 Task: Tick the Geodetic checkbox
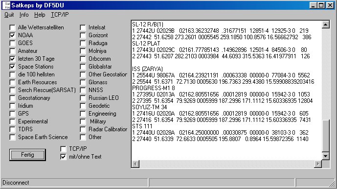pyautogui.click(x=83, y=106)
